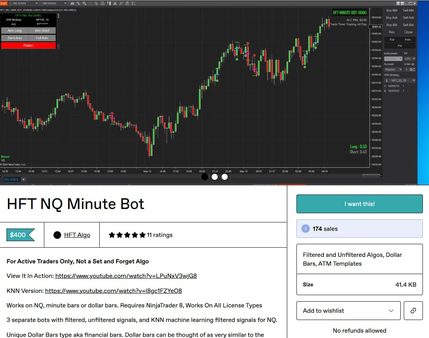The width and height of the screenshot is (429, 338).
Task: Select the Drawing Tools pencil icon
Action: click(x=78, y=4)
